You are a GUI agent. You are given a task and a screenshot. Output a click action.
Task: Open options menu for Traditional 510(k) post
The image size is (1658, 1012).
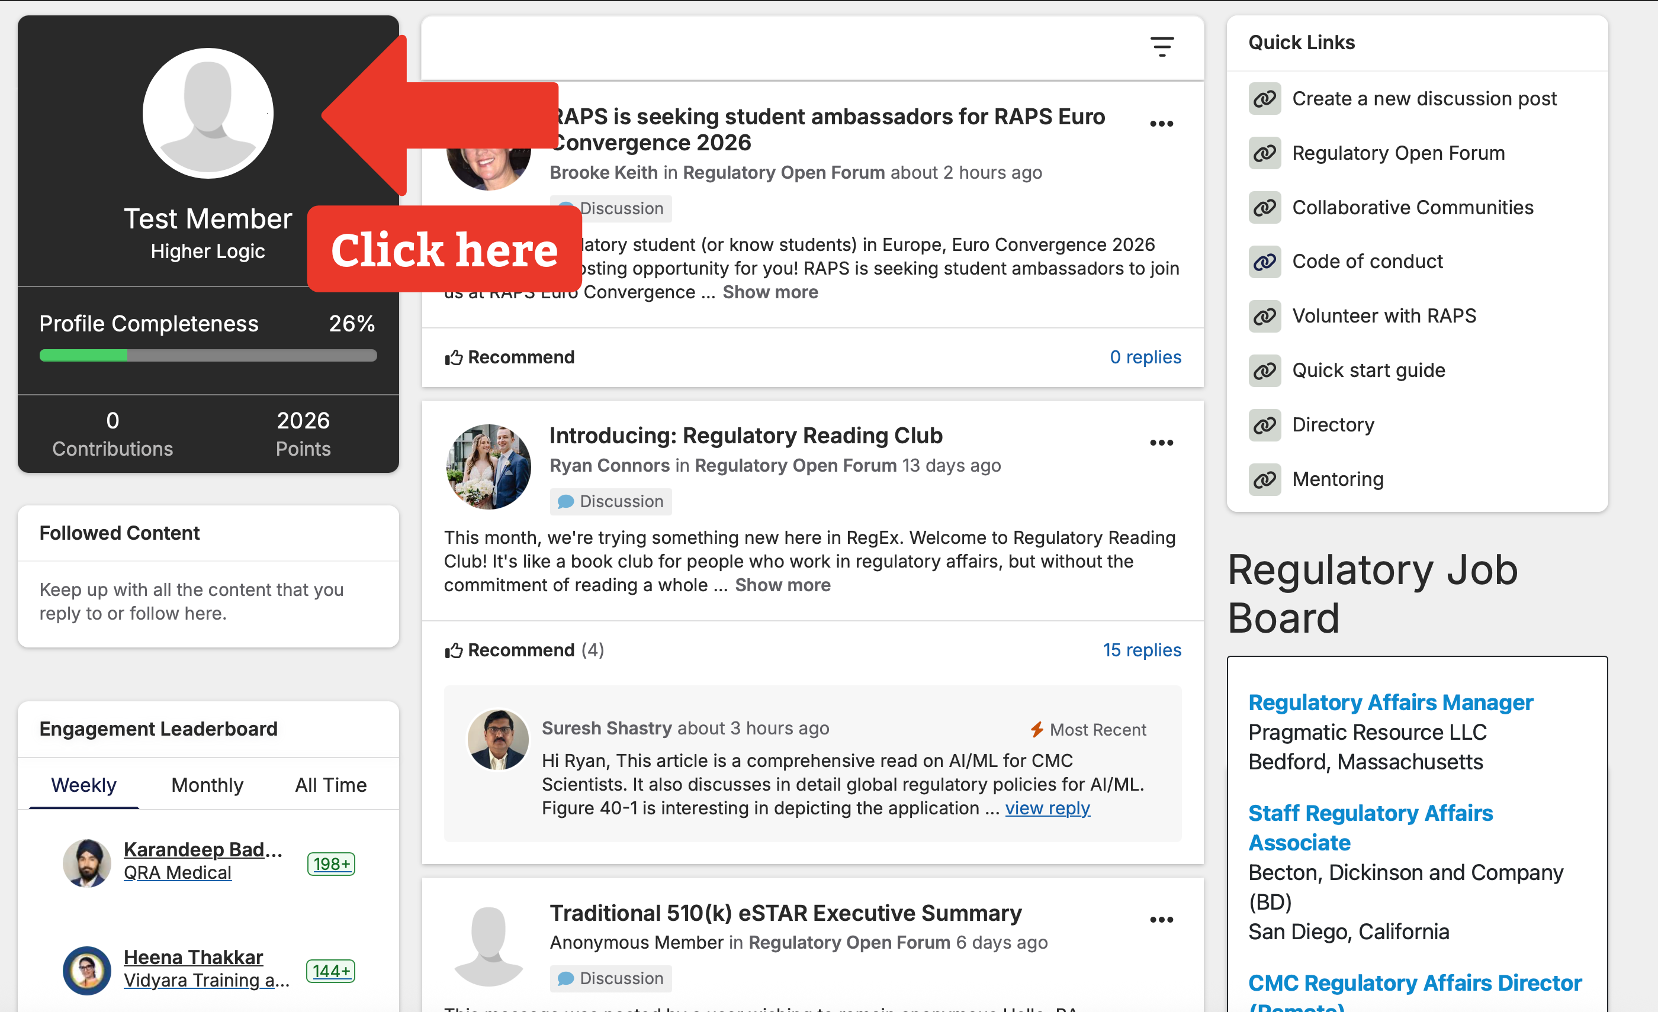pyautogui.click(x=1161, y=920)
